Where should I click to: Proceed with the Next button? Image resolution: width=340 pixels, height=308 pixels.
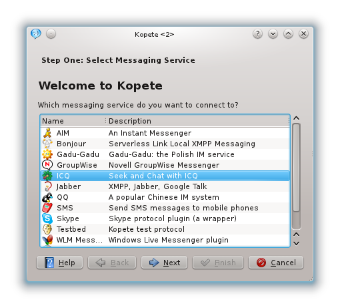click(x=165, y=263)
